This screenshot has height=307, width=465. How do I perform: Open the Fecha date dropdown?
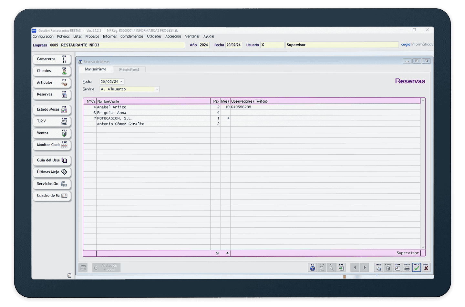point(121,82)
